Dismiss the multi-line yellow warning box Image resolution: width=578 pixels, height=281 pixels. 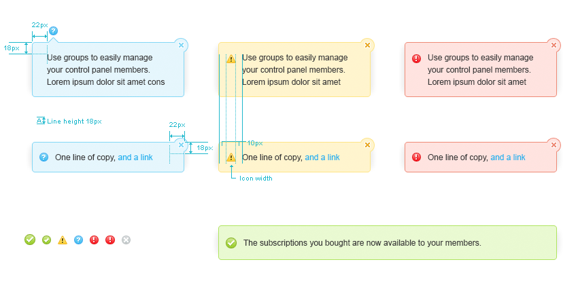[x=368, y=45]
